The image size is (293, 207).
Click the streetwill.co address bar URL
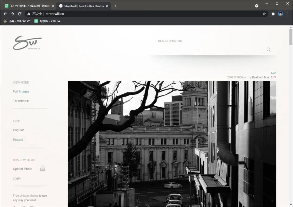(55, 14)
